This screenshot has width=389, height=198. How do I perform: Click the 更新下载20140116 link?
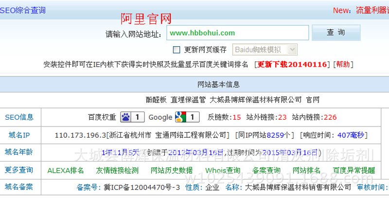coord(292,65)
